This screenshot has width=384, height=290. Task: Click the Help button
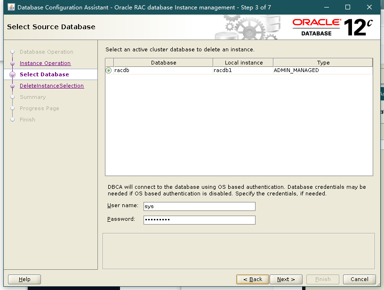(x=24, y=279)
